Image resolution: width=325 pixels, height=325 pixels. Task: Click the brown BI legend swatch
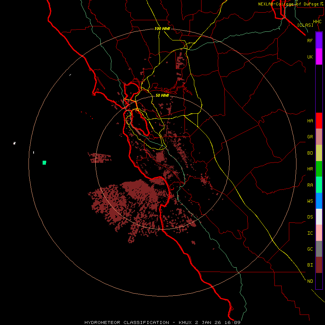tap(319, 265)
